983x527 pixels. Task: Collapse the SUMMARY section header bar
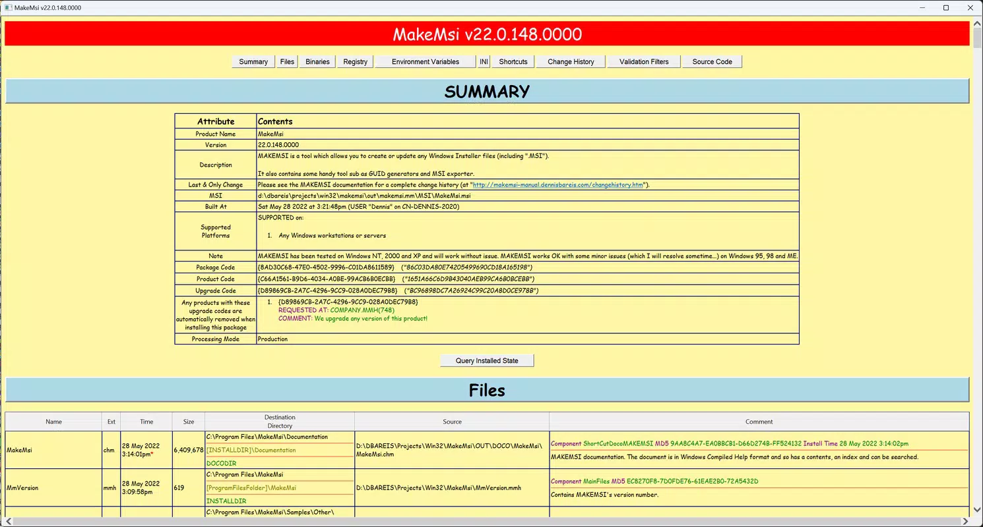(x=487, y=91)
